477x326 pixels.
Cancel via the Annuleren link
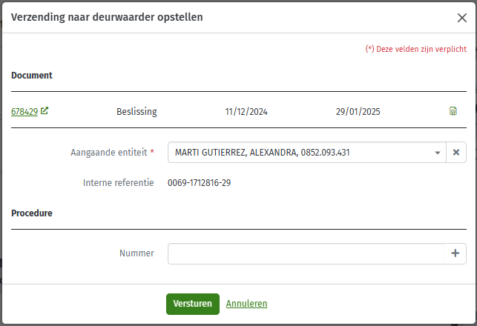coord(246,304)
